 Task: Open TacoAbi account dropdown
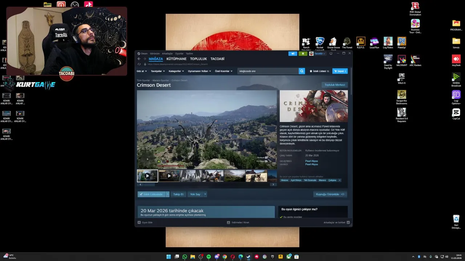tap(318, 53)
